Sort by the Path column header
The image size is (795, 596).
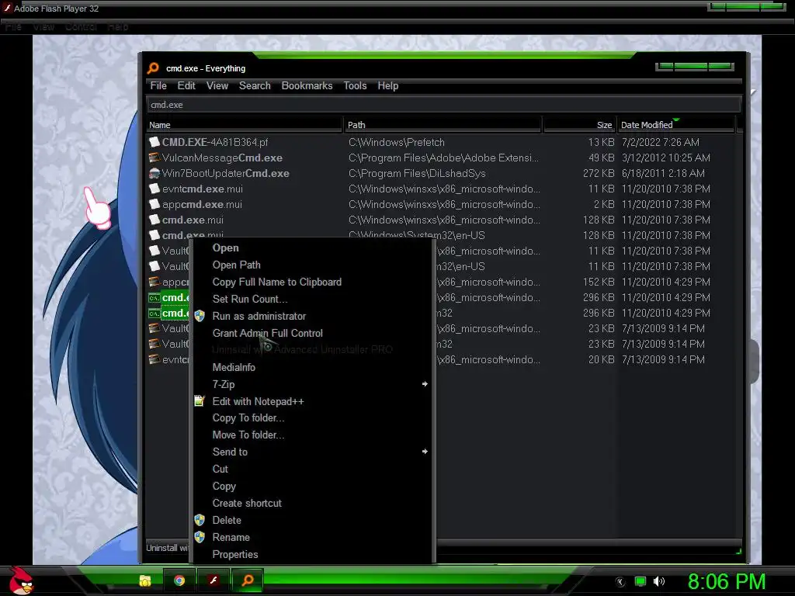(x=443, y=125)
